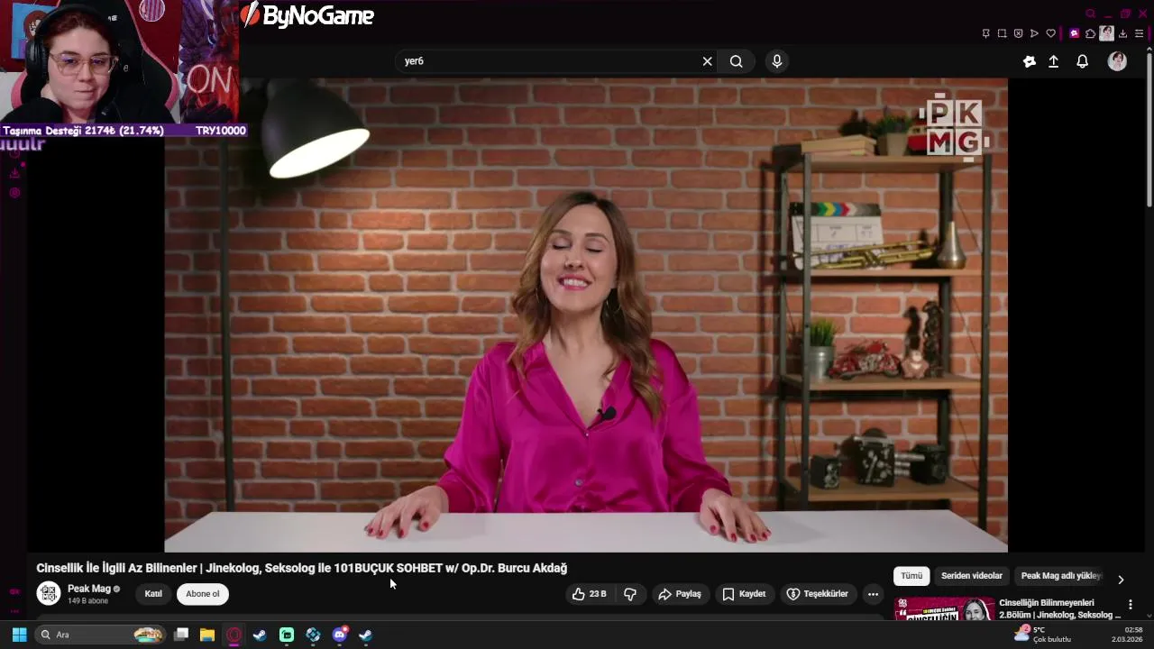Click the star-shaped icon left of the upload arrow

pos(1029,61)
